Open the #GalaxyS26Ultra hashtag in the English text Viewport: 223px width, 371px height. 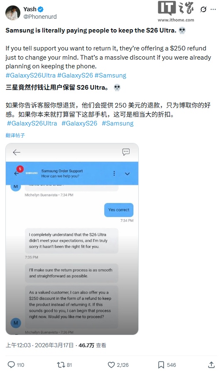31,75
